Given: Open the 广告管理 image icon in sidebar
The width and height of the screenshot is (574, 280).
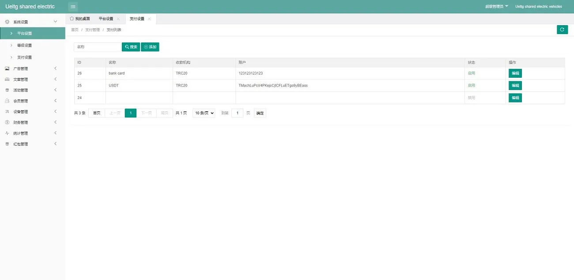Looking at the screenshot, I should click(7, 68).
